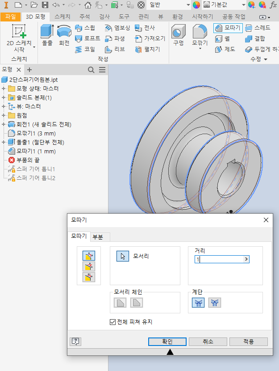
Task: Open chamfer dialog help button
Action: point(75,341)
